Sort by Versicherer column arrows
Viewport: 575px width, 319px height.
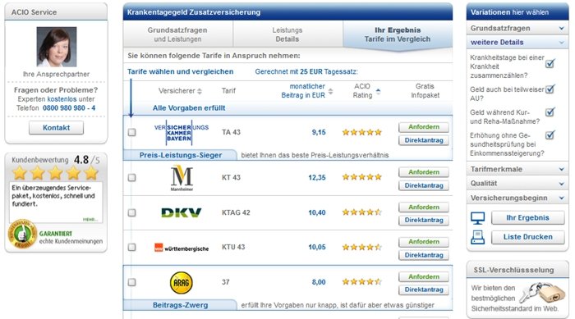coord(200,91)
